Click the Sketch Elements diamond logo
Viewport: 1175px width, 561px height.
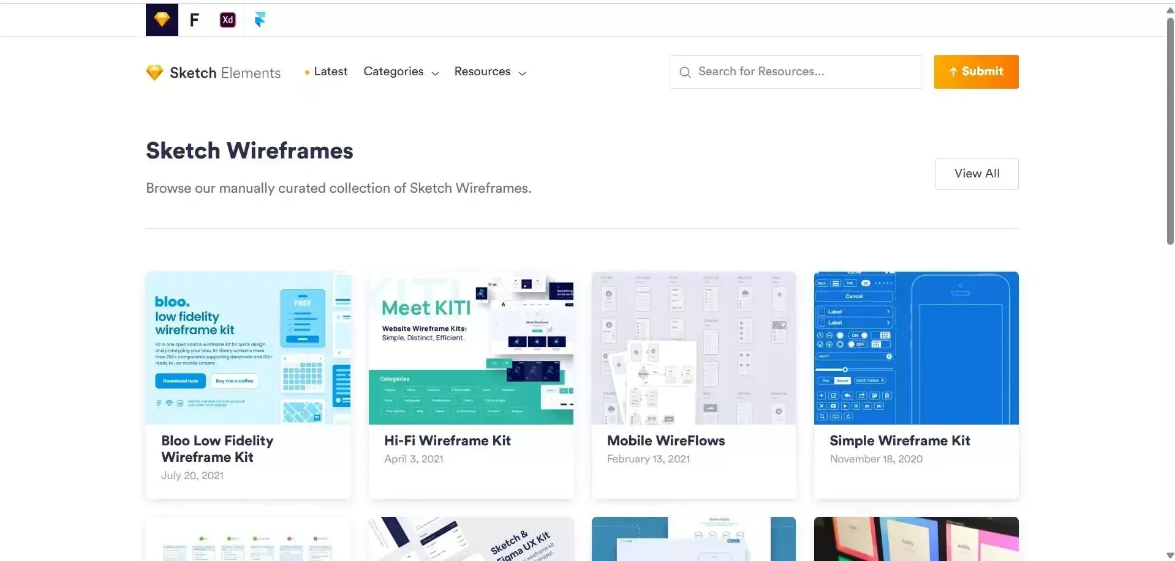154,73
